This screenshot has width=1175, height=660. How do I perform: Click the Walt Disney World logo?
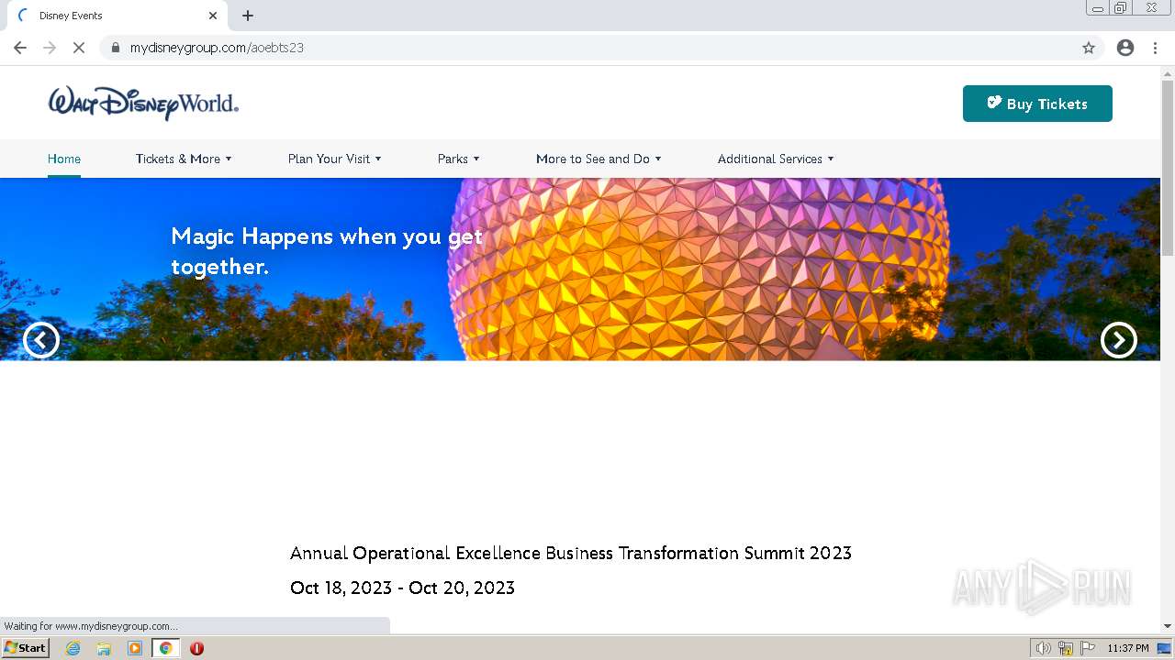tap(143, 103)
